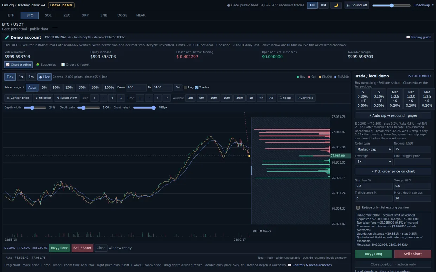The image size is (436, 272).
Task: Click the Notional USDT input
Action: click(412, 150)
